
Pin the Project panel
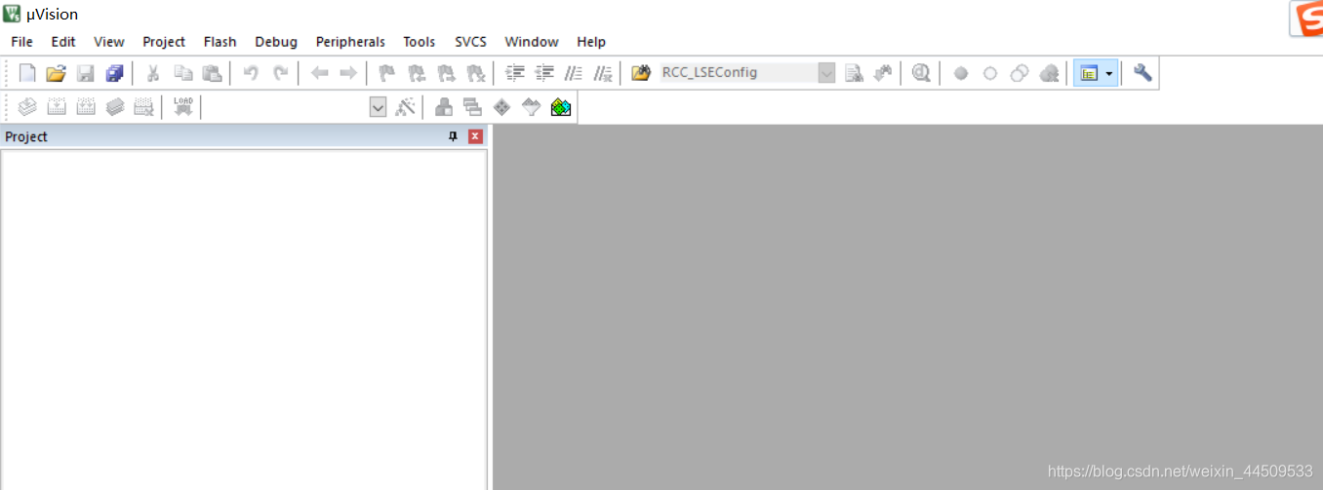click(x=453, y=136)
